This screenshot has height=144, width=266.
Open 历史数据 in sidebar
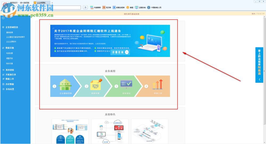tap(10, 84)
